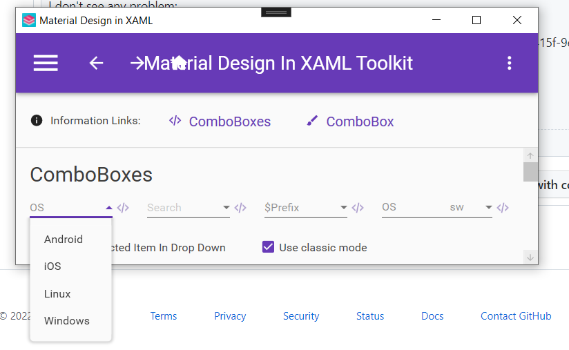Image resolution: width=569 pixels, height=350 pixels.
Task: Click the vertical scrollbar thumb
Action: pos(530,172)
